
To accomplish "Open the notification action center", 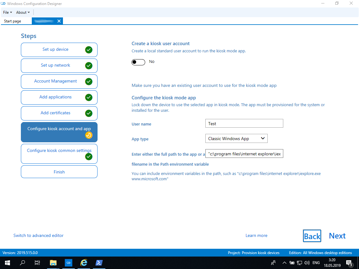I will pos(349,263).
